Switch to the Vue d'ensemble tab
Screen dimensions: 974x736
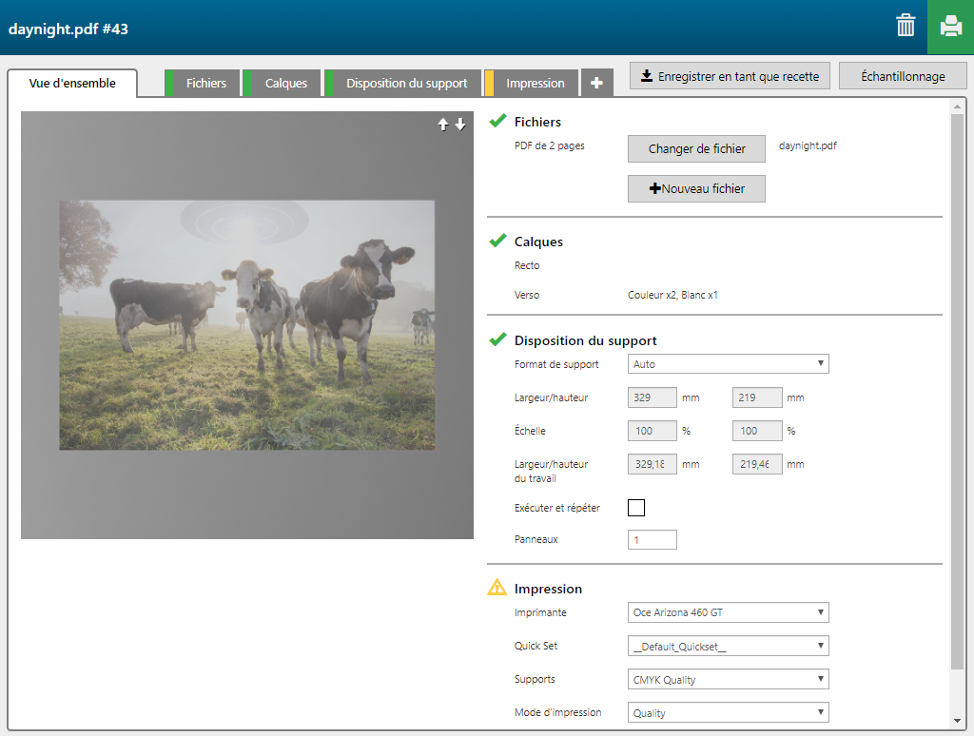[72, 84]
